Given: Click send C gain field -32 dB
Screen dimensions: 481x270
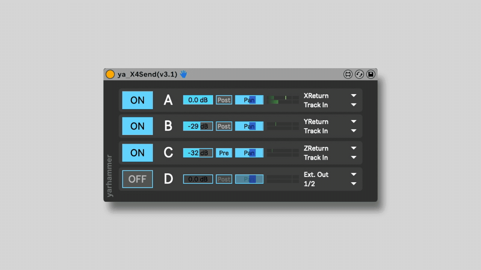Looking at the screenshot, I should pyautogui.click(x=198, y=153).
